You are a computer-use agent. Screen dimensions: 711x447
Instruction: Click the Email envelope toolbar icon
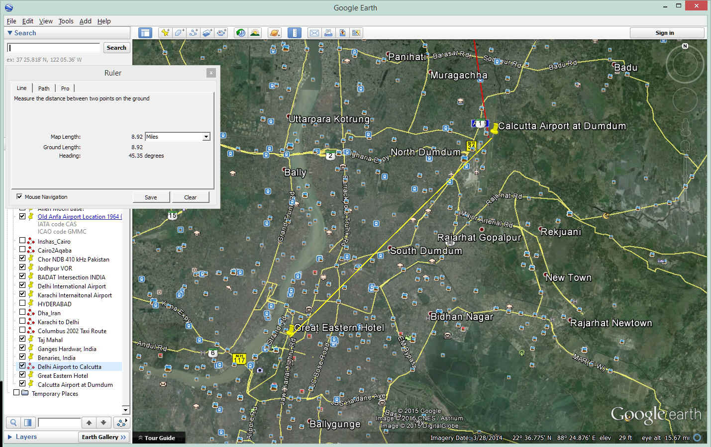[x=314, y=33]
